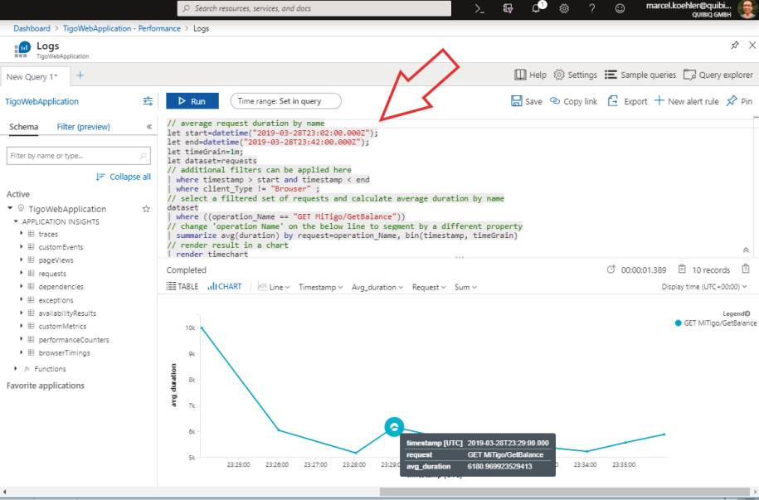Open Sample queries
The width and height of the screenshot is (759, 500).
click(x=640, y=75)
